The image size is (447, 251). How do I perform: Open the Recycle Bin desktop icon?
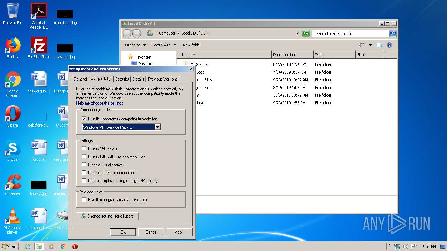[13, 14]
